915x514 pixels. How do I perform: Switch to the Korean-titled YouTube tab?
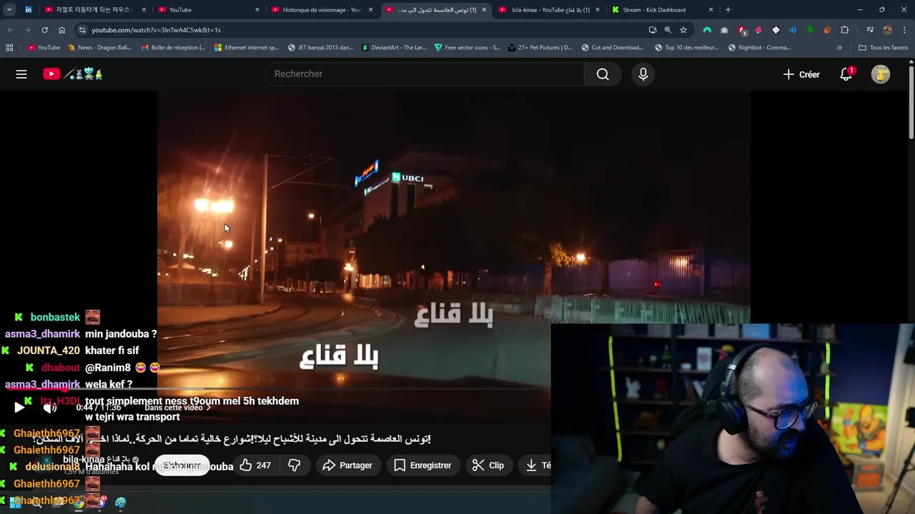[95, 10]
